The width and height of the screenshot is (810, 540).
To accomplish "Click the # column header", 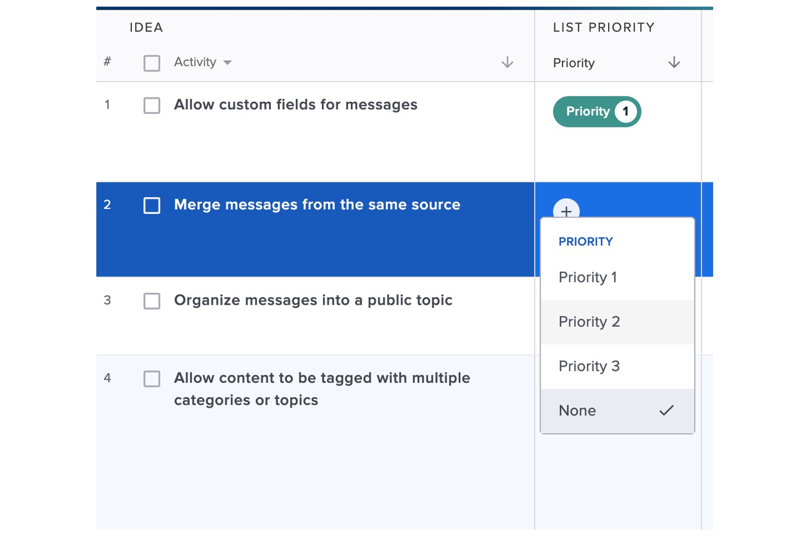I will [x=107, y=61].
